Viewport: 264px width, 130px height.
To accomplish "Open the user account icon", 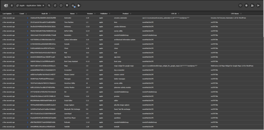I will [252, 5].
